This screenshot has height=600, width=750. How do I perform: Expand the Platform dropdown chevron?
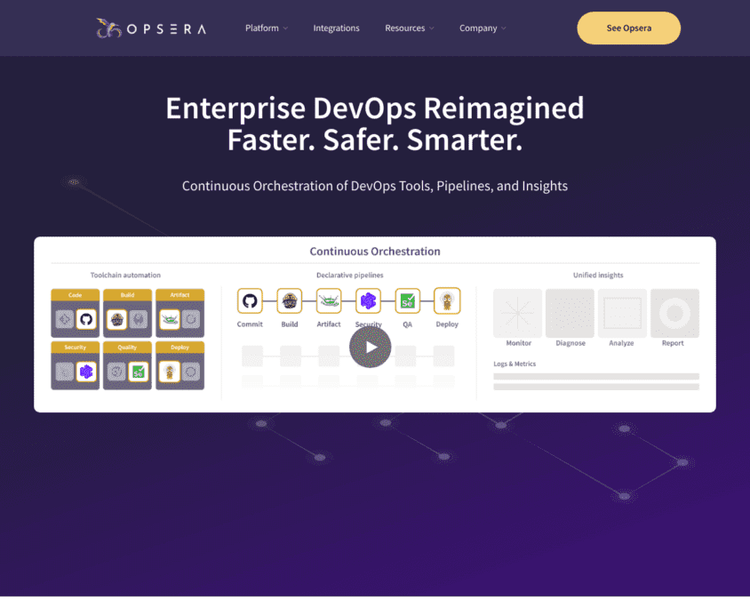(x=285, y=28)
